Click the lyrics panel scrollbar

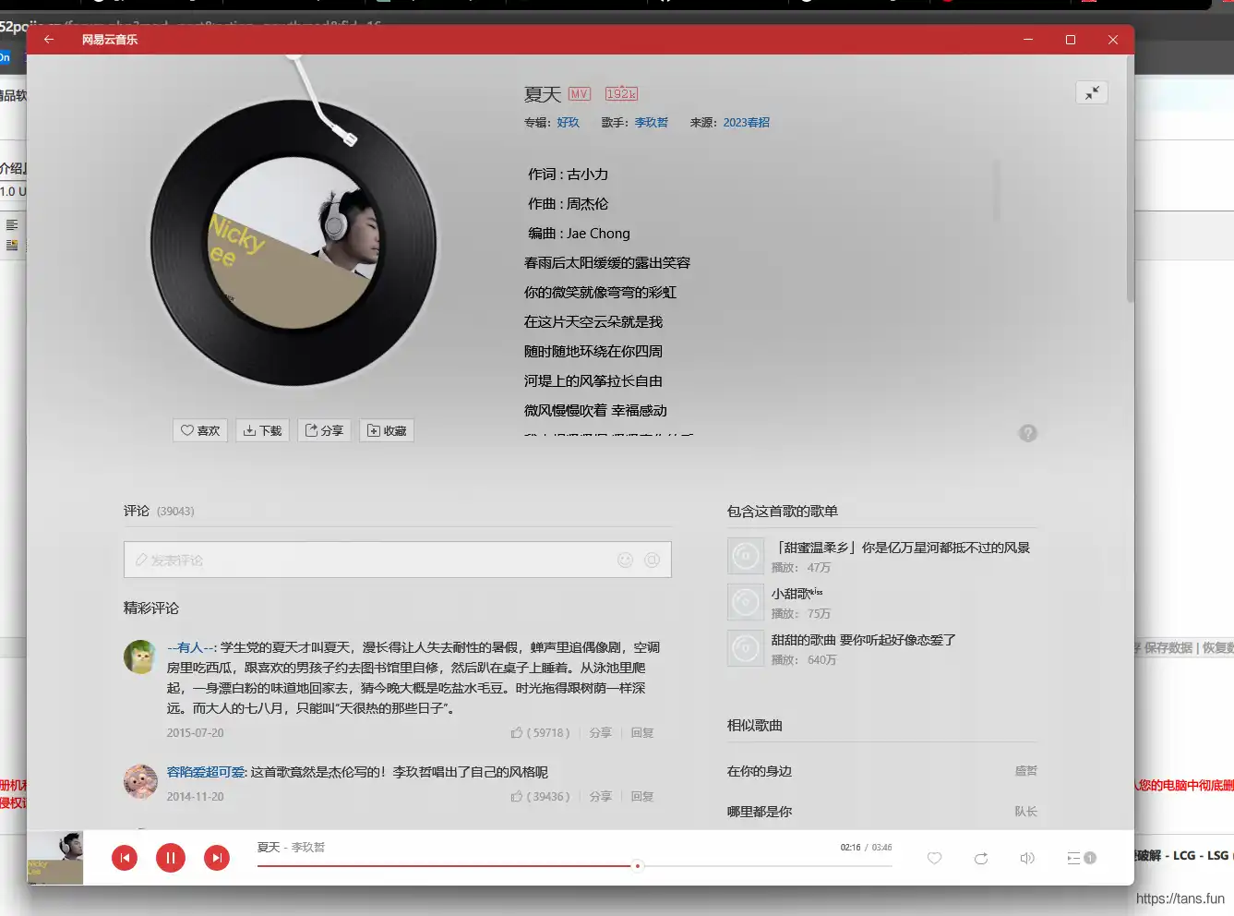(997, 189)
